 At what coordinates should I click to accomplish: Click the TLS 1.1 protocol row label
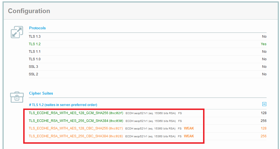pos(35,52)
